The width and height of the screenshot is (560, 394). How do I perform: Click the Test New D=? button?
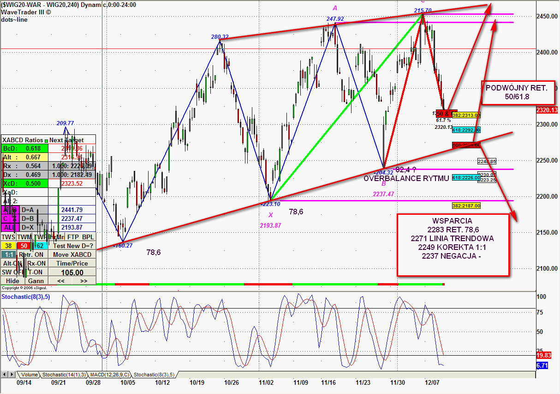(72, 246)
